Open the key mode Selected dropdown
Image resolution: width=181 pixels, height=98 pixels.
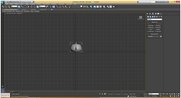154,94
